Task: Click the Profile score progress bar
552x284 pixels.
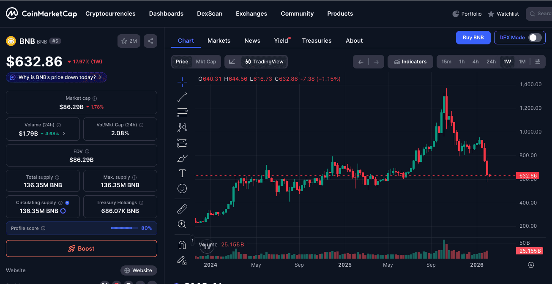Action: (x=124, y=228)
